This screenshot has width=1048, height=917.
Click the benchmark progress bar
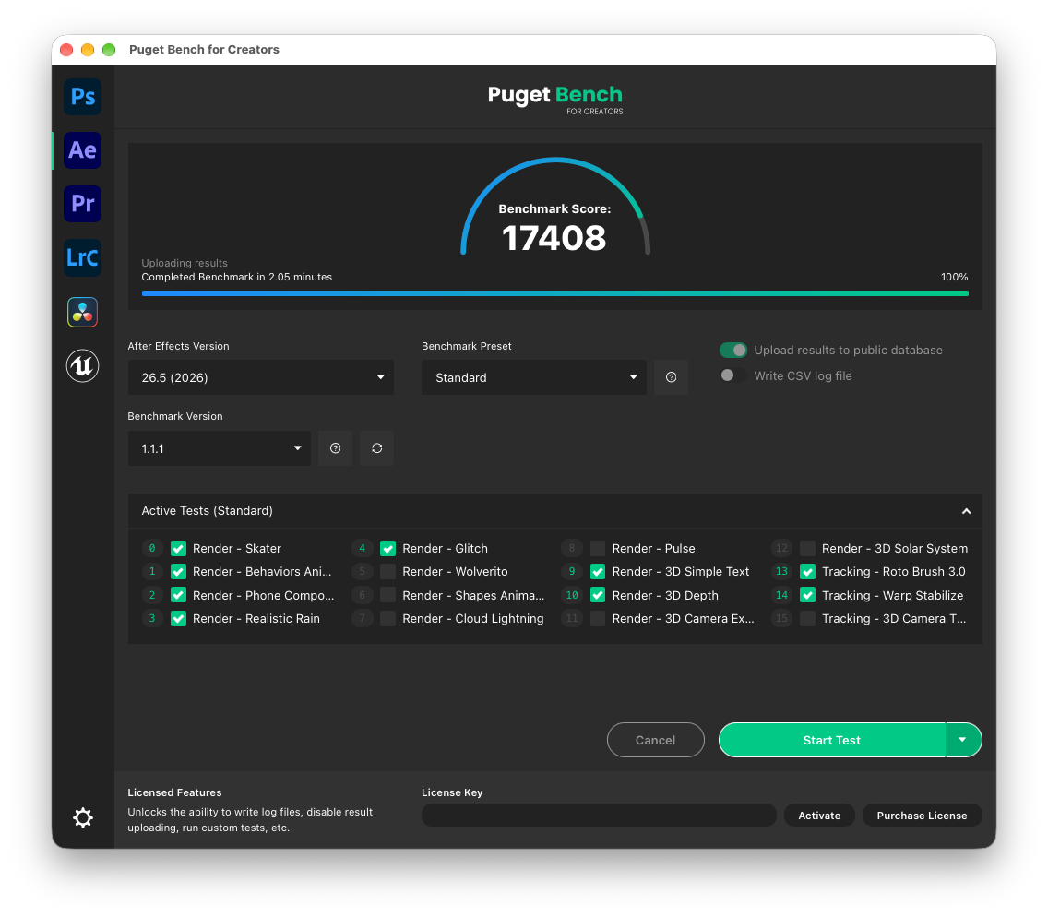555,293
